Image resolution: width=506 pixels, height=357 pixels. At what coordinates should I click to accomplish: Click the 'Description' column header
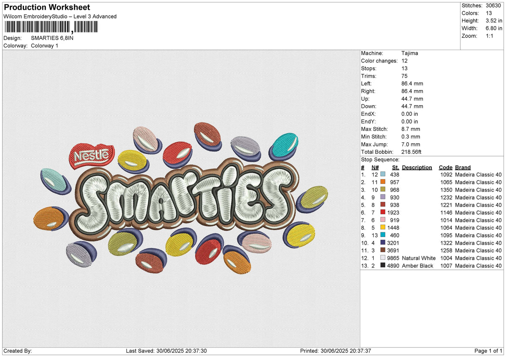tap(417, 168)
